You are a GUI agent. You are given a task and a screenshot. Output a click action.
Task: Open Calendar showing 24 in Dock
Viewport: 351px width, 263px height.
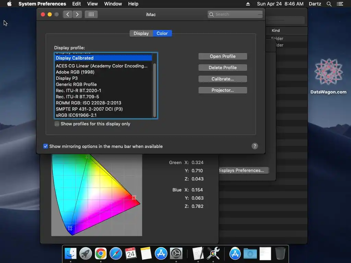click(x=131, y=253)
